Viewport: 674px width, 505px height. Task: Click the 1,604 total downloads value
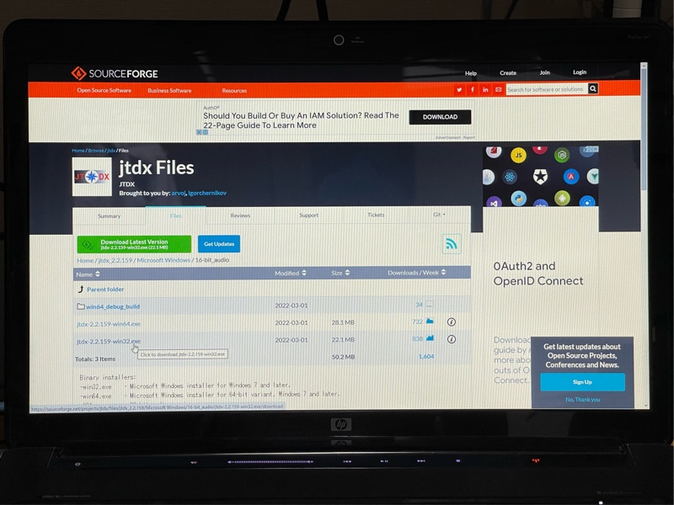(x=426, y=356)
